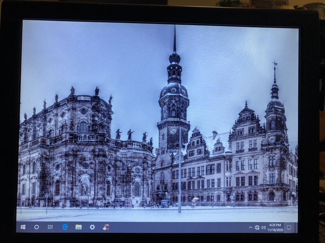
Task: Click the 11/18/2020 date in the tray
Action: point(275,230)
